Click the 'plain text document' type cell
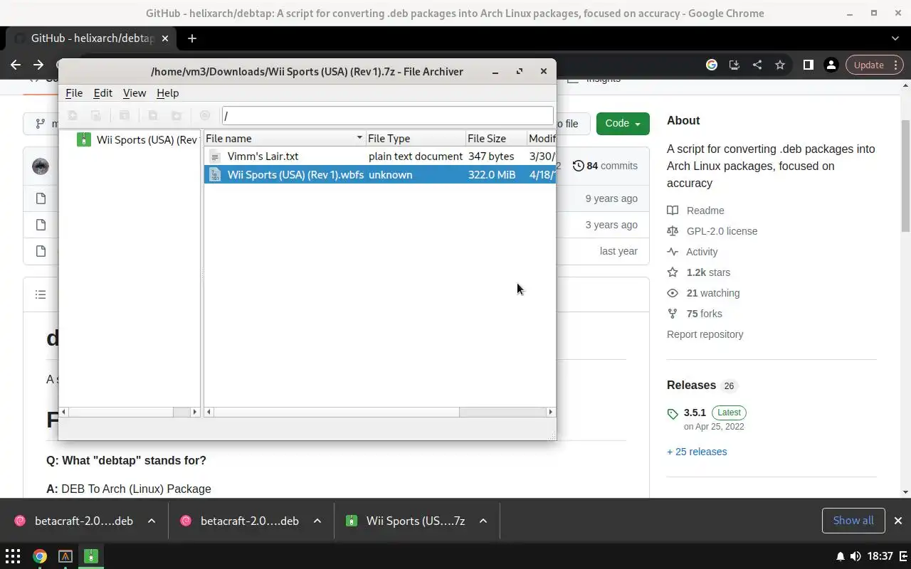911x569 pixels. point(416,156)
